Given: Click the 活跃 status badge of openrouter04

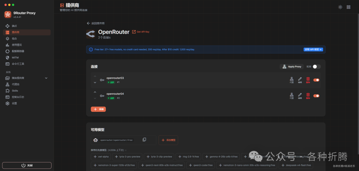Looking at the screenshot, I should tap(111, 98).
